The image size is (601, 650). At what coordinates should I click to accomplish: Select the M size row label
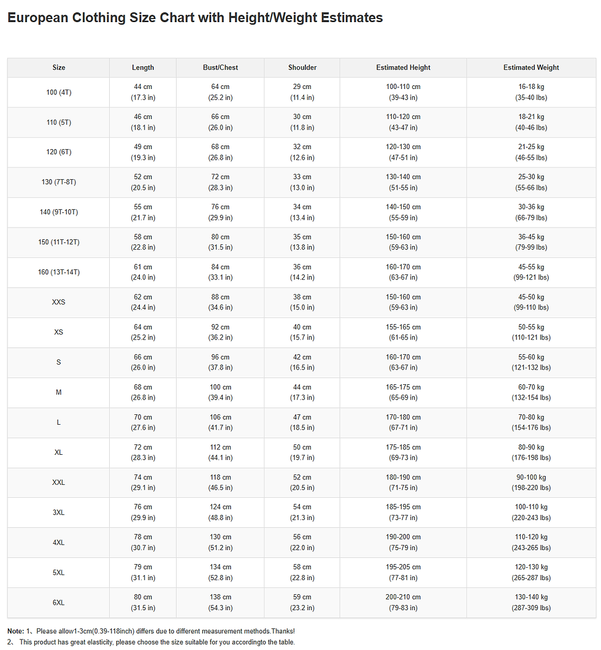58,392
